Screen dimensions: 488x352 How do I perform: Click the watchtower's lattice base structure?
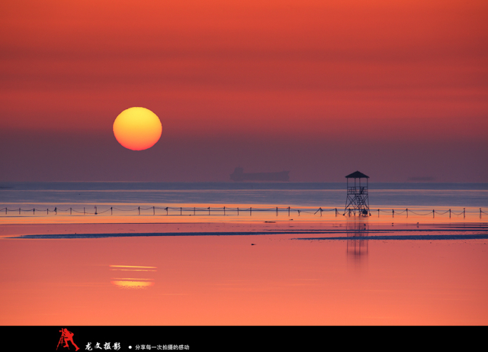point(357,201)
